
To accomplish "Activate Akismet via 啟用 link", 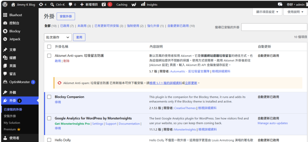I will click(58, 61).
